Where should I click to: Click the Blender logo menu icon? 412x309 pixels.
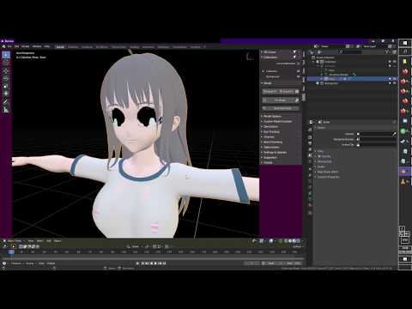(3, 46)
